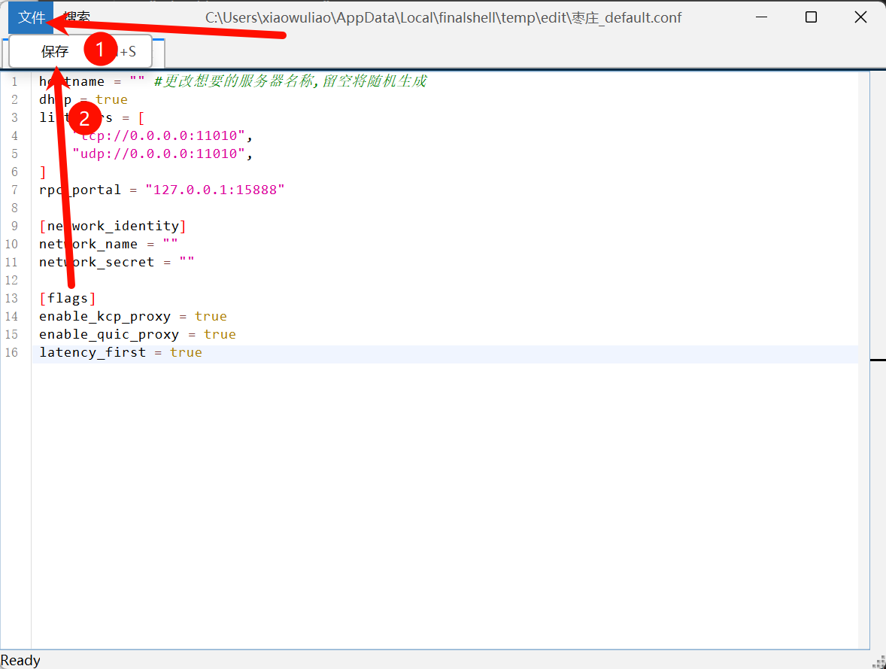Screen dimensions: 886x669
Task: Click line number 9 in the gutter
Action: (x=14, y=226)
